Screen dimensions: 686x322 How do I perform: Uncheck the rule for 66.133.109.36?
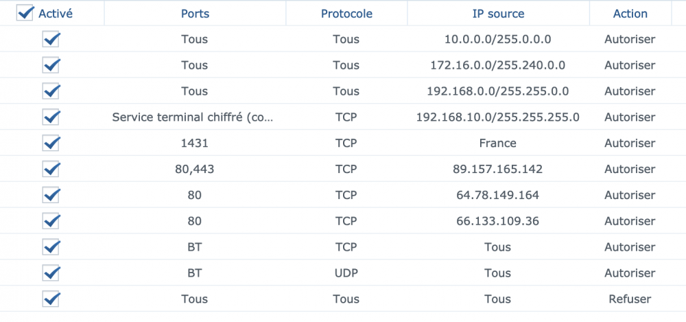point(51,221)
